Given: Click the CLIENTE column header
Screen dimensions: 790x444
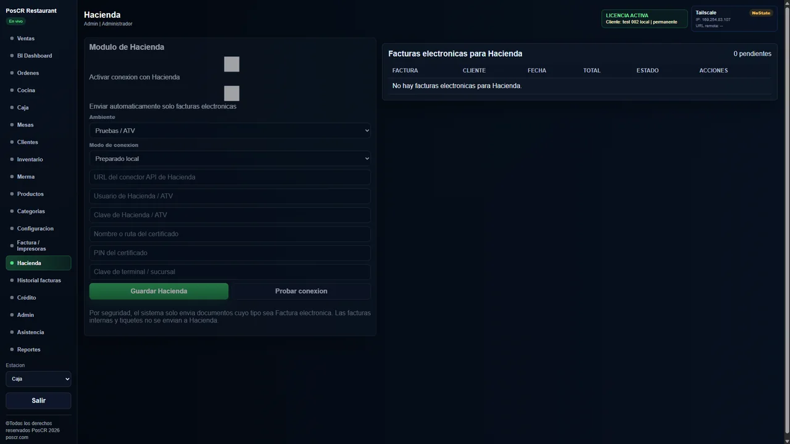Looking at the screenshot, I should pyautogui.click(x=474, y=70).
